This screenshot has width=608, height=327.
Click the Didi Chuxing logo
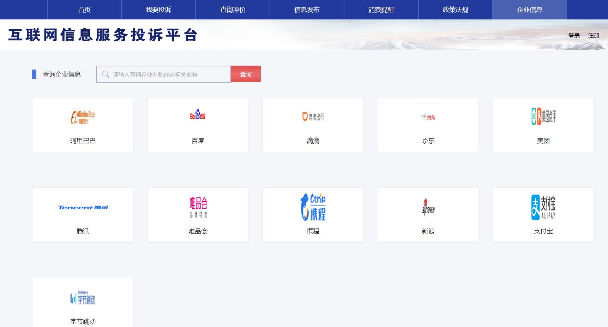(313, 117)
